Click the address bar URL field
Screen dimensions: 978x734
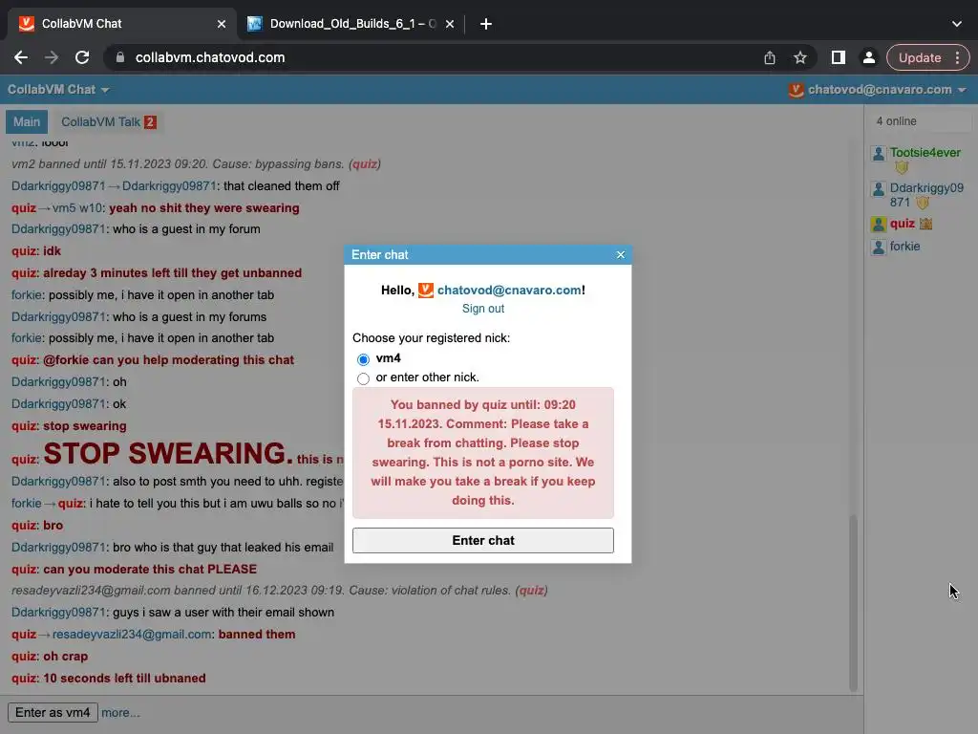[x=436, y=57]
